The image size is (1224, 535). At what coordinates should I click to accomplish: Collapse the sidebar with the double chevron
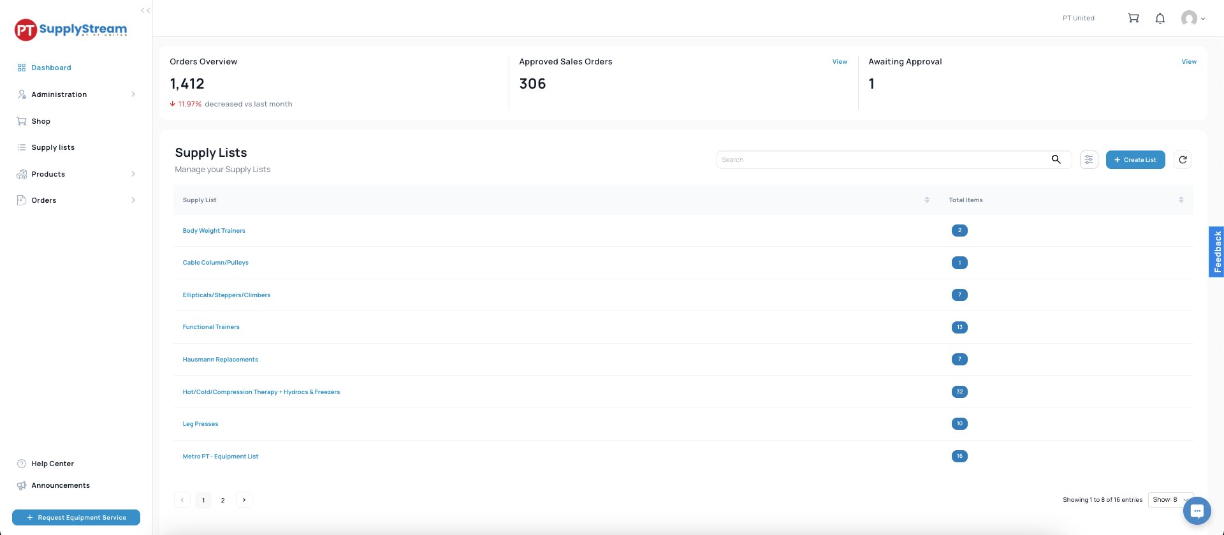pyautogui.click(x=145, y=10)
